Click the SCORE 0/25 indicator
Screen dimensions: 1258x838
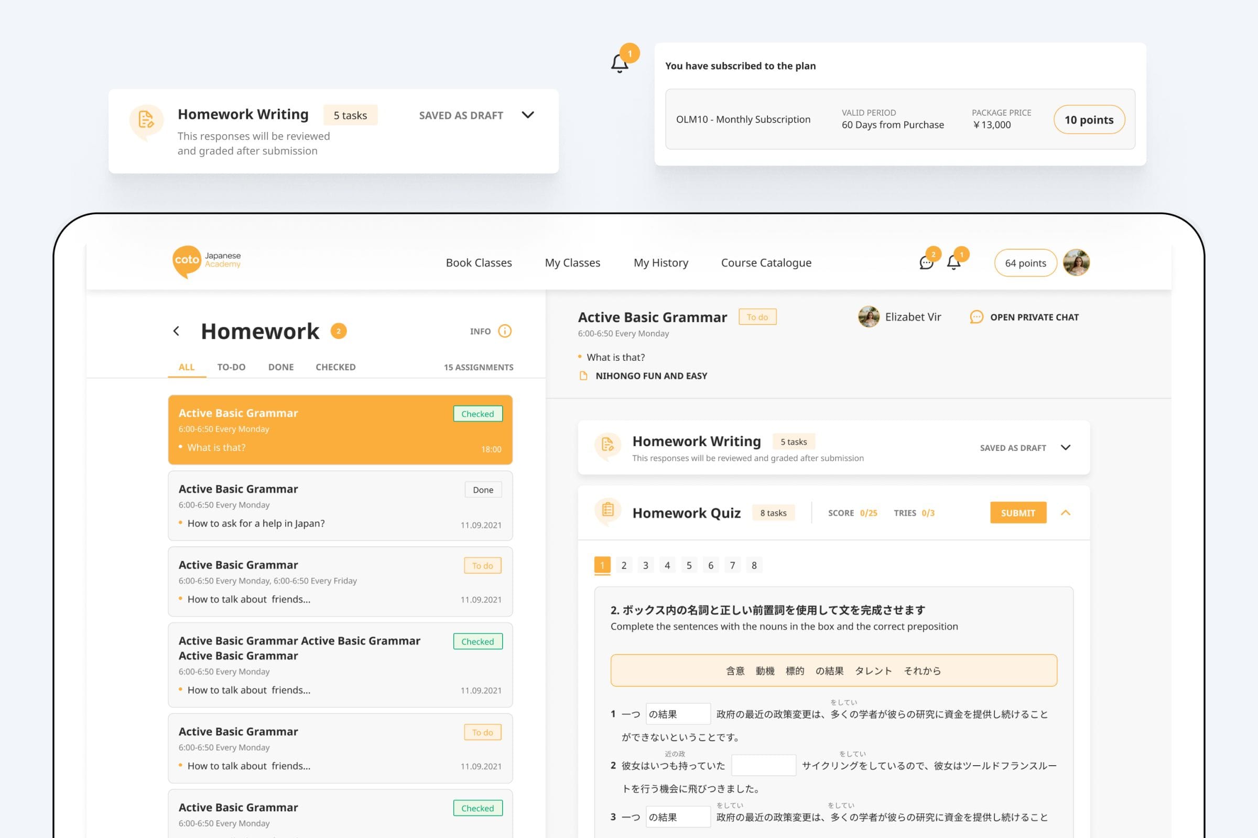pyautogui.click(x=853, y=513)
